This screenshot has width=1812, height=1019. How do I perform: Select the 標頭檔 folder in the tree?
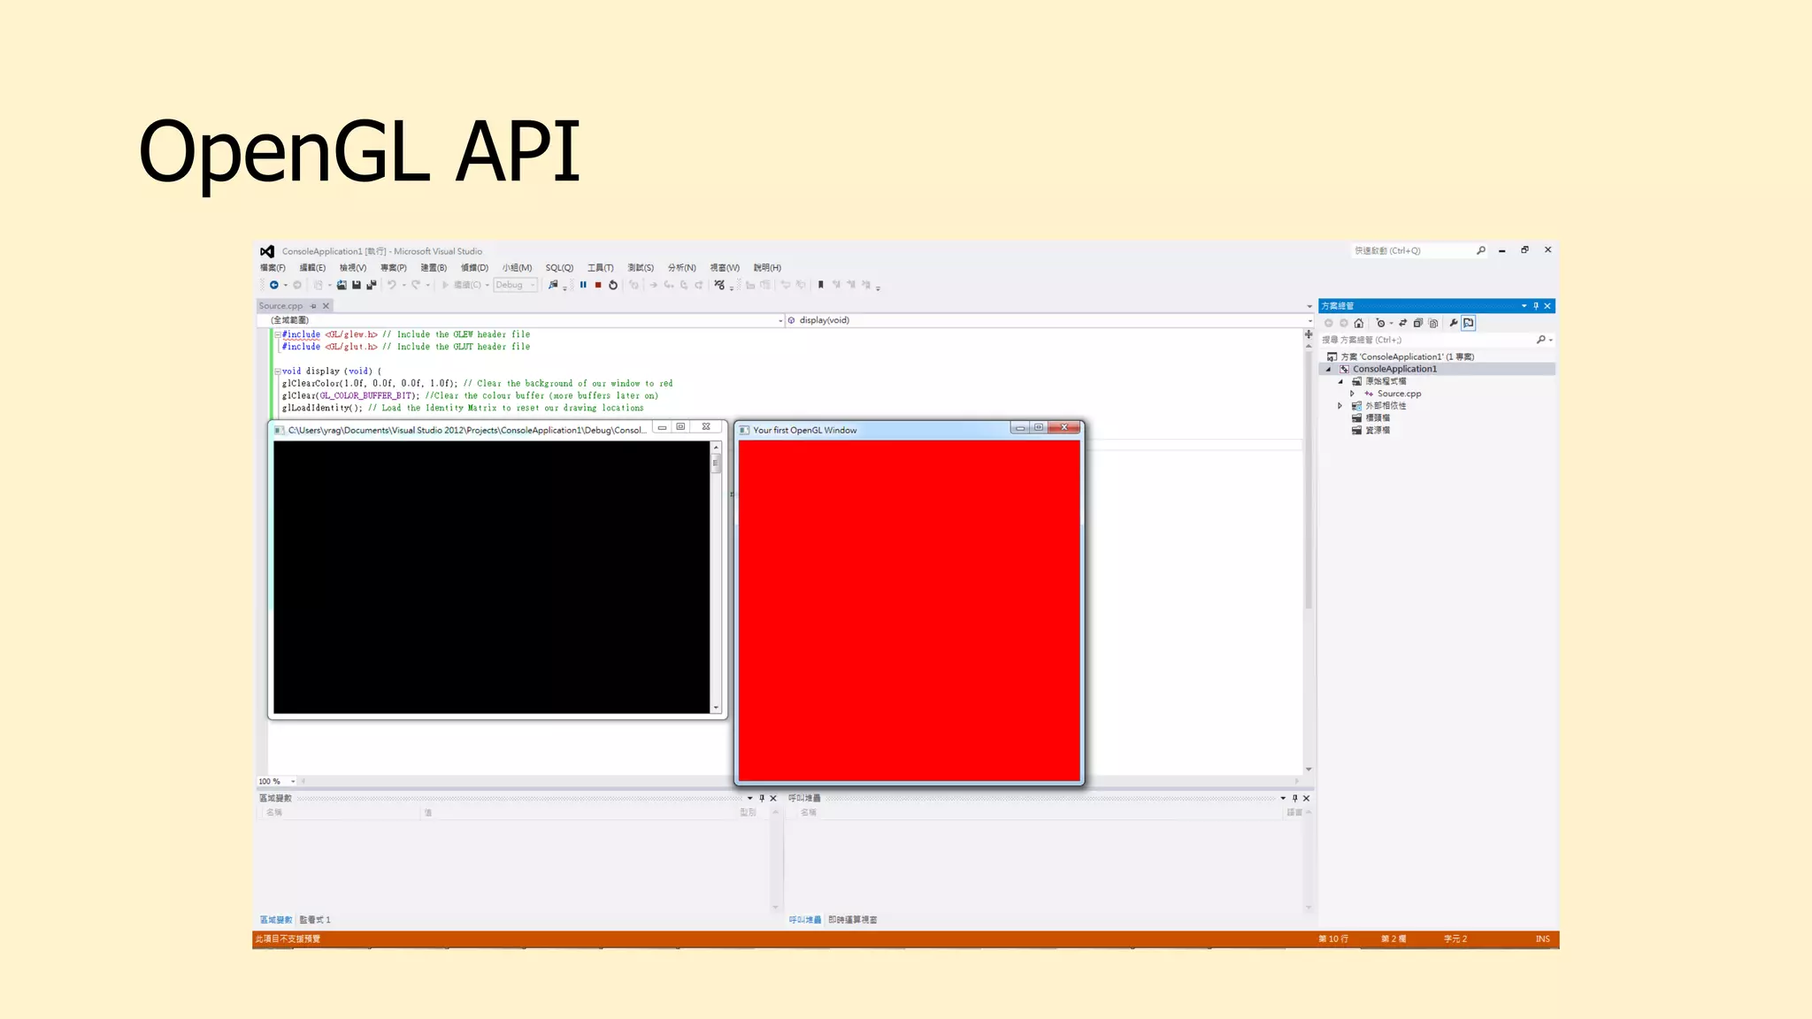(x=1377, y=418)
